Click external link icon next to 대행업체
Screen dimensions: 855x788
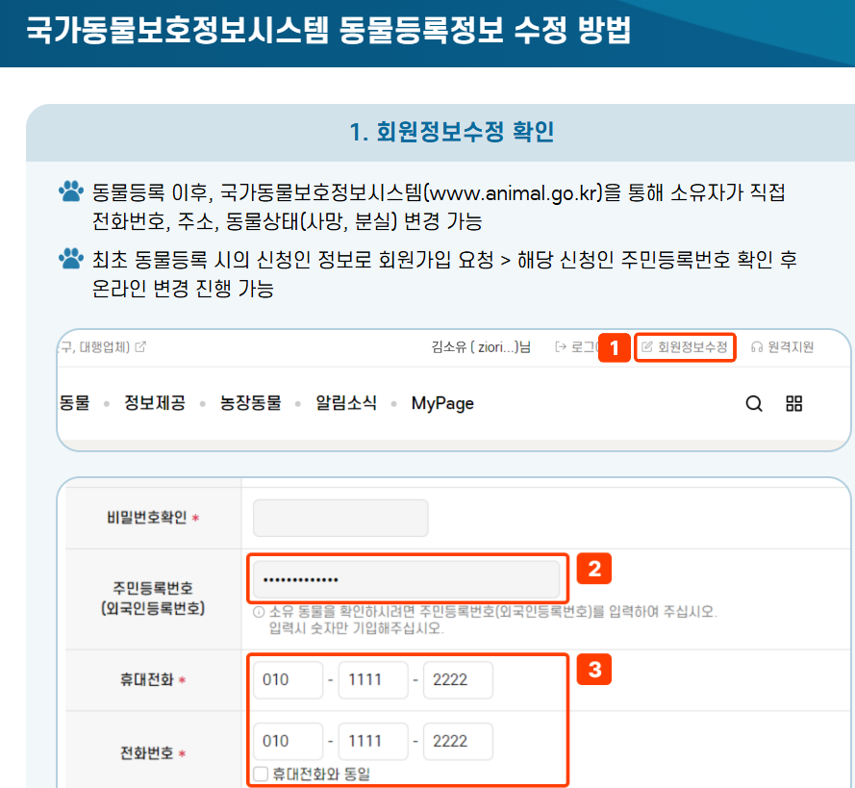coord(140,346)
